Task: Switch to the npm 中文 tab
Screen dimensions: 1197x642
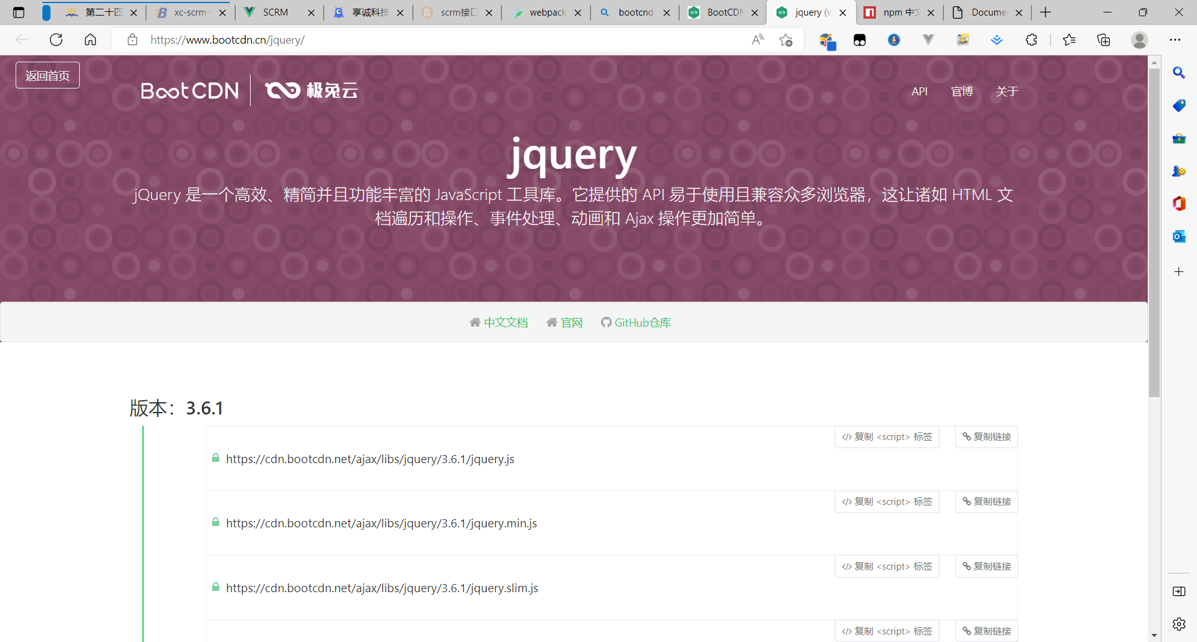Action: coord(899,12)
